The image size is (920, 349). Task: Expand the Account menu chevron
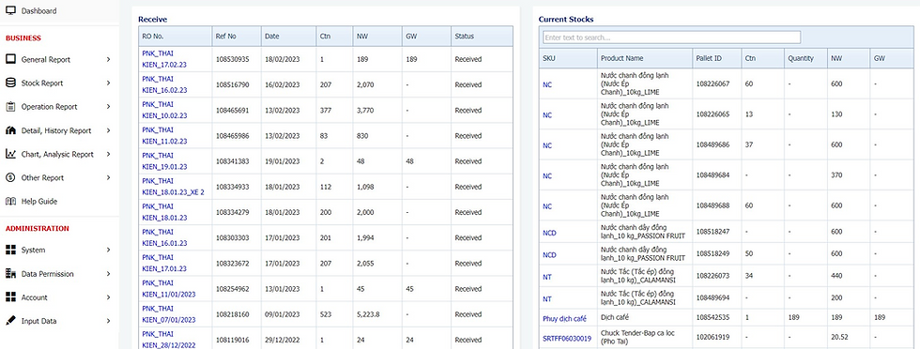(109, 297)
